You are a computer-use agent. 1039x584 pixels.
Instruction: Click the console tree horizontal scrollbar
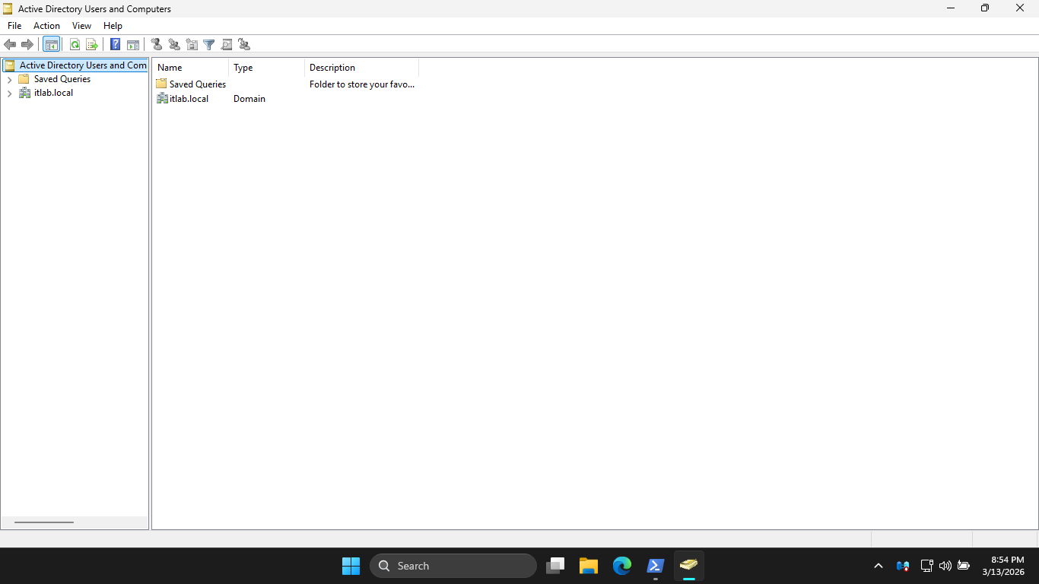(x=44, y=522)
